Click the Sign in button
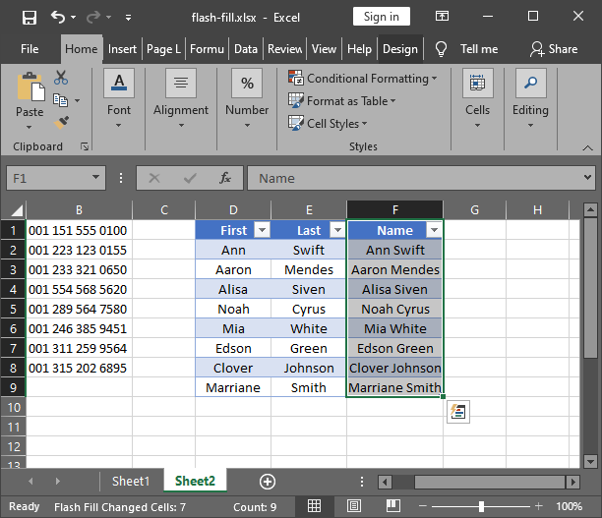Image resolution: width=602 pixels, height=518 pixels. [x=382, y=17]
